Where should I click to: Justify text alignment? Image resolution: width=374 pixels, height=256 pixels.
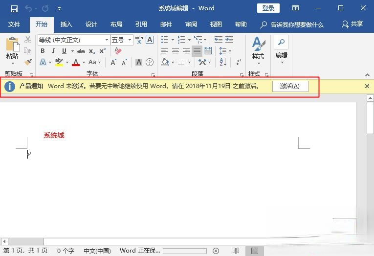click(x=197, y=51)
